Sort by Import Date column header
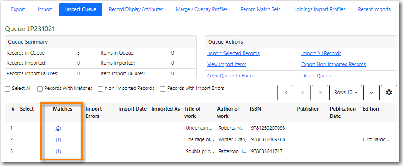 132,109
